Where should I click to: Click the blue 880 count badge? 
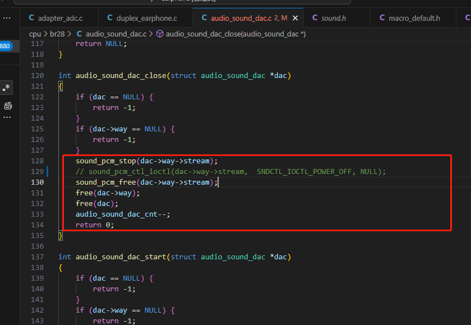click(x=6, y=46)
